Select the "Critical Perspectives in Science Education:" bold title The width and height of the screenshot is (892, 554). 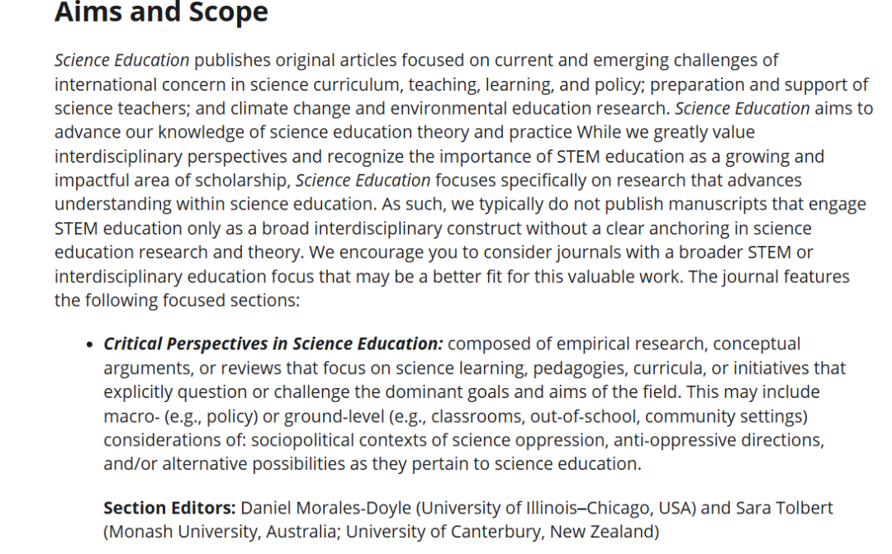pos(273,343)
